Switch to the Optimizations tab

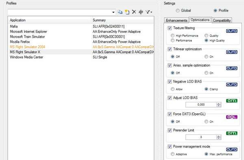point(200,20)
